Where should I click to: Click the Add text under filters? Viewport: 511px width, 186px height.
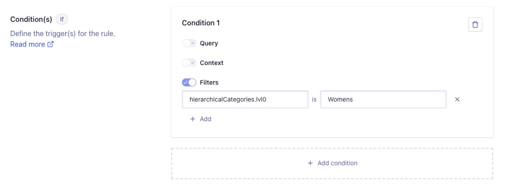tap(205, 119)
